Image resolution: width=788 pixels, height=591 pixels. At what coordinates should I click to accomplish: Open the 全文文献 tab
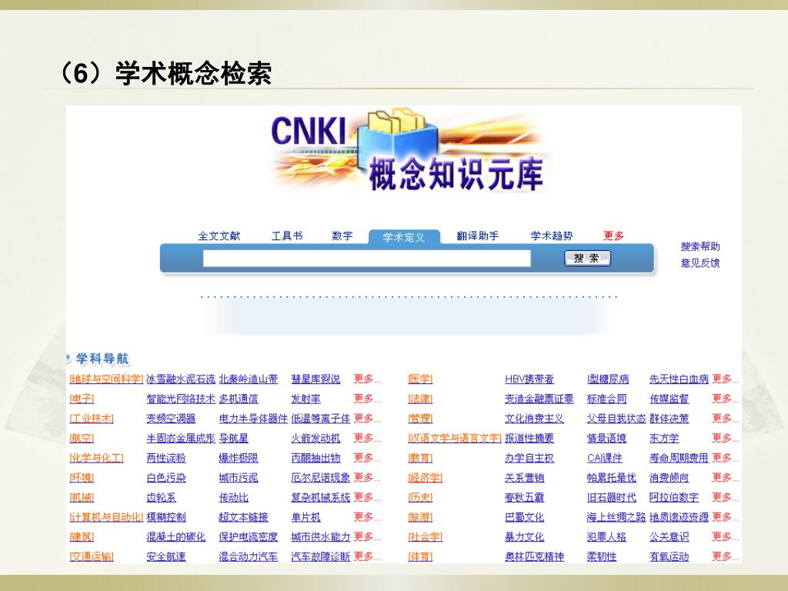219,236
